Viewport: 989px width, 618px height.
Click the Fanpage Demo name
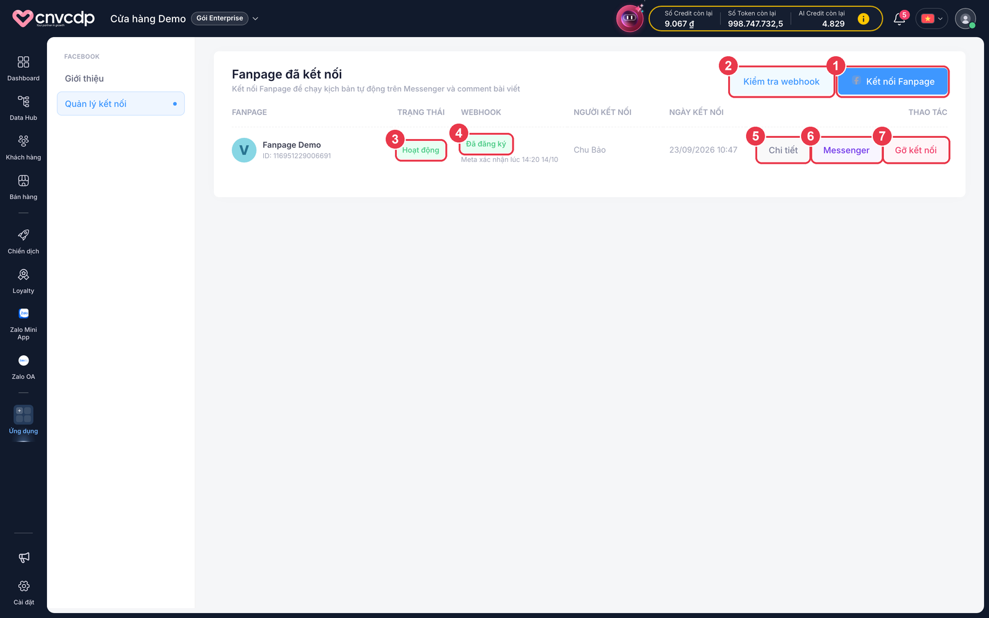click(292, 145)
